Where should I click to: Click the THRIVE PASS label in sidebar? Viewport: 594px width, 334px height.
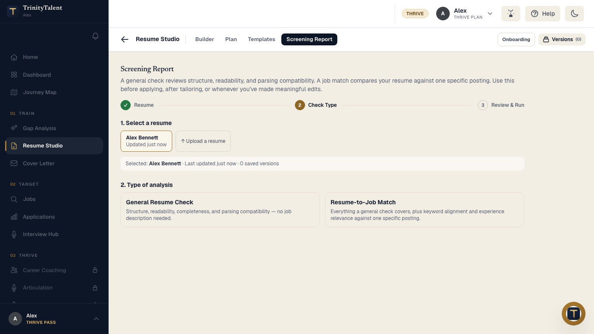(x=41, y=323)
